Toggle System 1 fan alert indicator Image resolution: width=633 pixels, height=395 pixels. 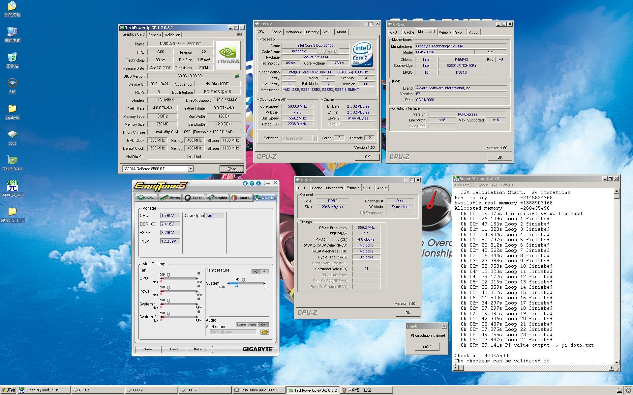[x=199, y=299]
